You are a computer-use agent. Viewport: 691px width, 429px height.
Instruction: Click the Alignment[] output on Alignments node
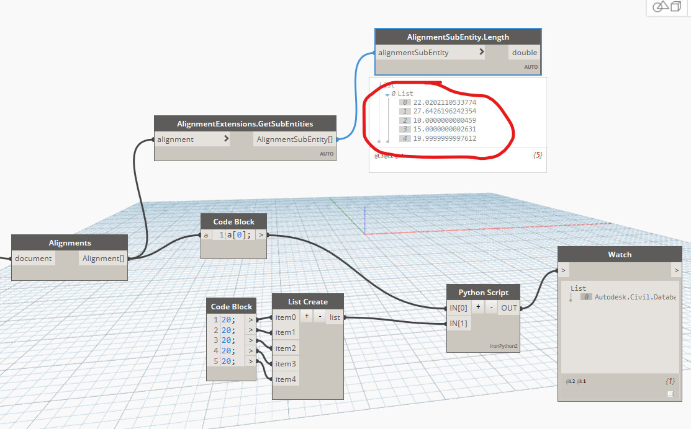pyautogui.click(x=102, y=258)
